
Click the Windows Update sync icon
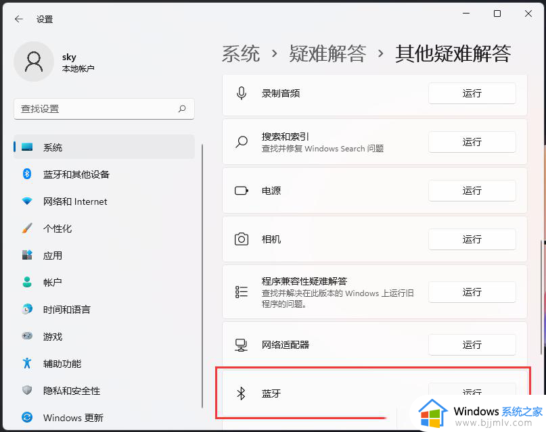coord(27,417)
